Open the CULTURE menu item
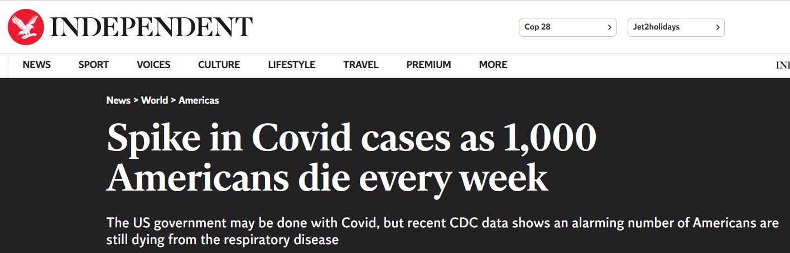Screen dimensions: 790x253 [219, 65]
